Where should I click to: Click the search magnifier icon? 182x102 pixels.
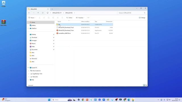[145, 13]
